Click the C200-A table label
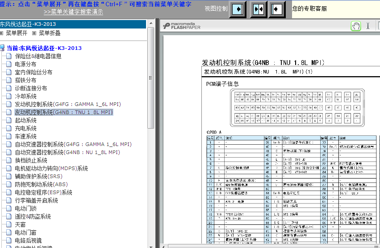 [x=214, y=132]
